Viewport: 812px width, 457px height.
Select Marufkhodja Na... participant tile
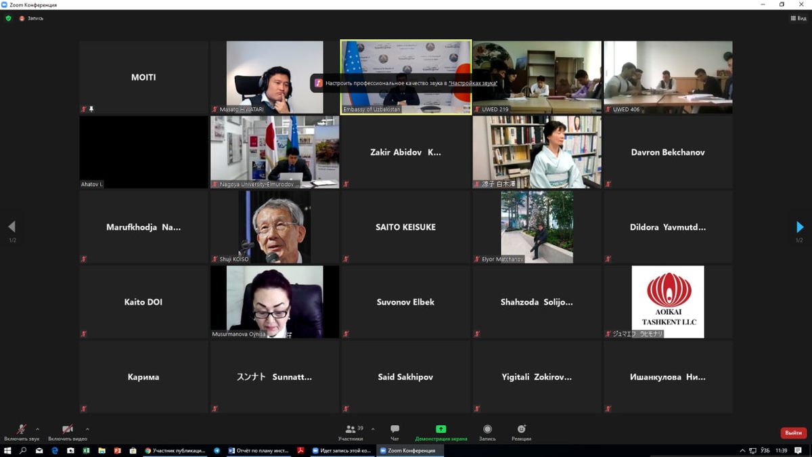(x=143, y=227)
